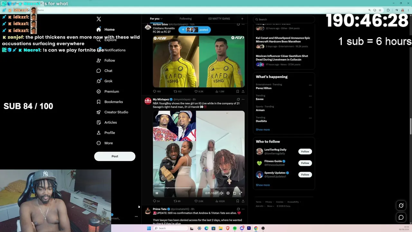View analytics of My Mixtapez post
The width and height of the screenshot is (412, 232).
[220, 201]
